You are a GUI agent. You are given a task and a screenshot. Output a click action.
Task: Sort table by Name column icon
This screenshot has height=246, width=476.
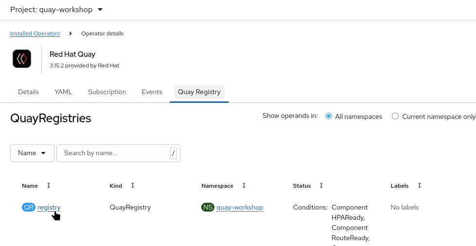coord(48,186)
